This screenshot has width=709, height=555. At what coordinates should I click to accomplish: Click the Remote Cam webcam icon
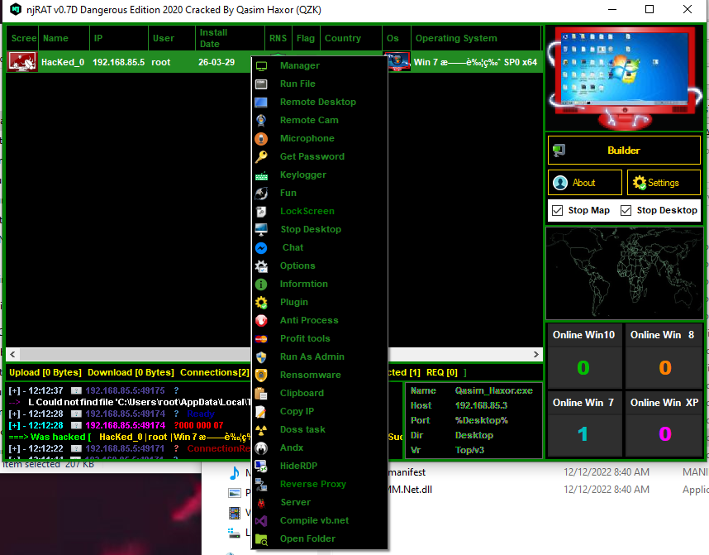261,121
